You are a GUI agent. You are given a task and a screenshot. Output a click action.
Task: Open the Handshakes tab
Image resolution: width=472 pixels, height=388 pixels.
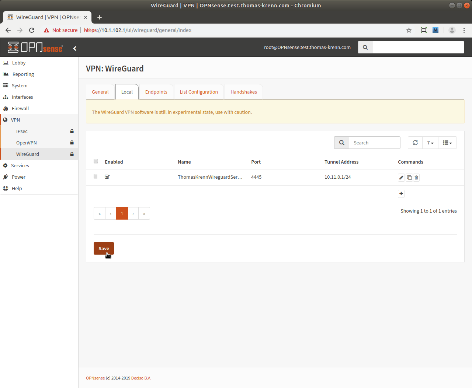(243, 92)
